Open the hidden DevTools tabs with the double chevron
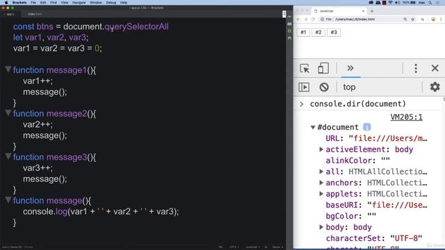This screenshot has width=445, height=250. pos(350,68)
